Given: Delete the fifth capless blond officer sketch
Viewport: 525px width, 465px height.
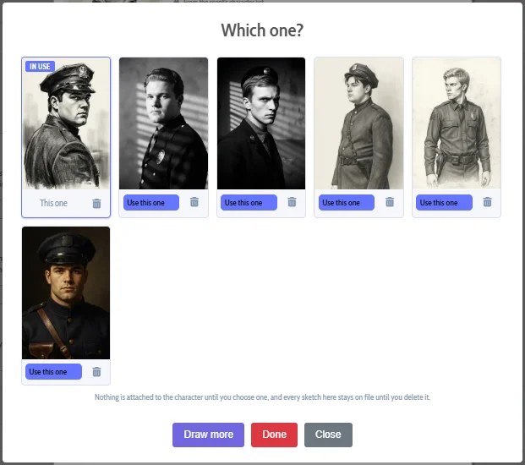Looking at the screenshot, I should click(x=487, y=202).
